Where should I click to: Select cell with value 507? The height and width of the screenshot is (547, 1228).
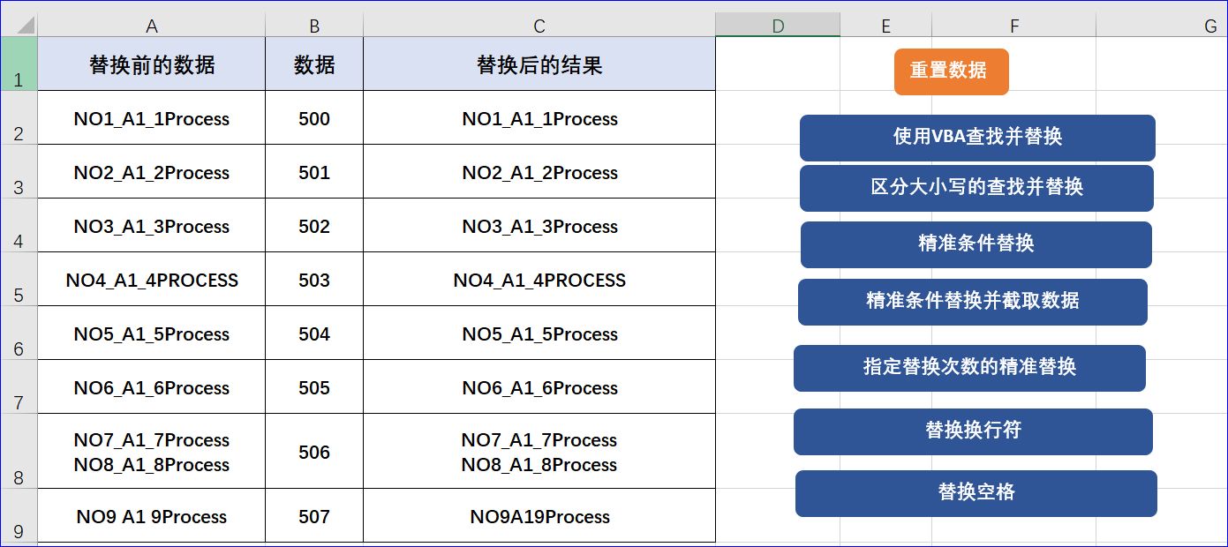pyautogui.click(x=314, y=515)
